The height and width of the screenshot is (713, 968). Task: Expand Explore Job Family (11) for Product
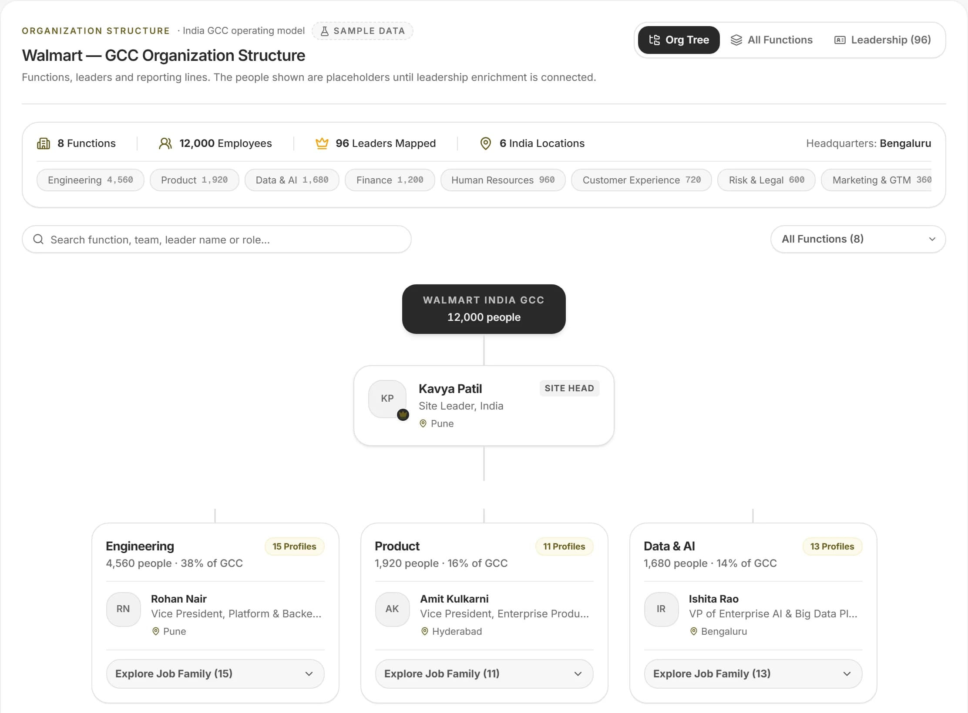tap(484, 674)
